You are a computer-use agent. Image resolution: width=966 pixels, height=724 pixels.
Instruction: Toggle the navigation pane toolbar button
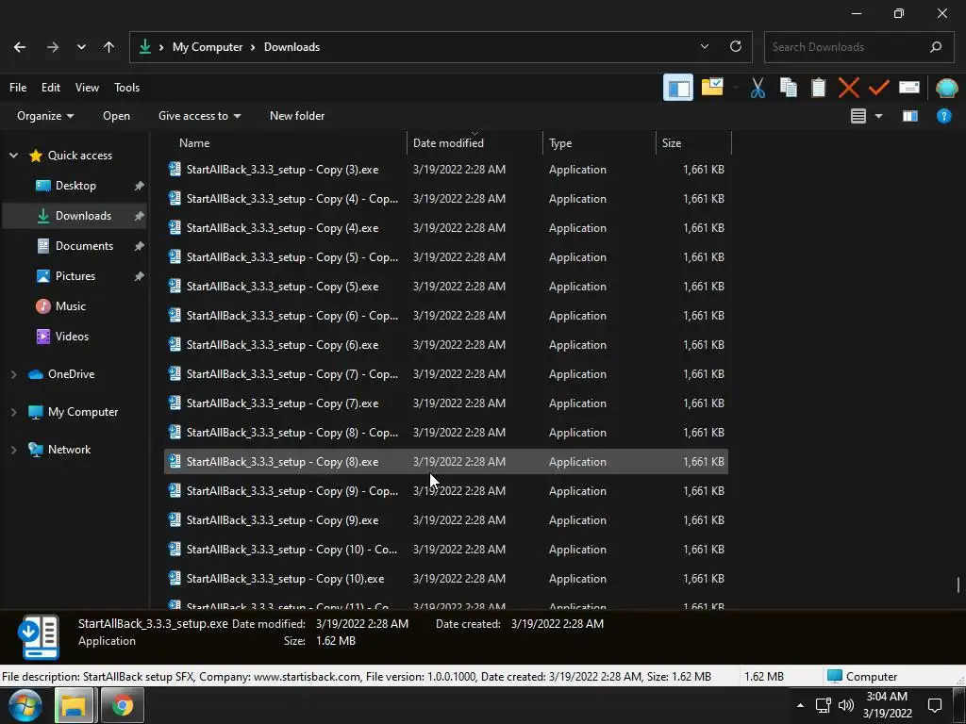click(677, 88)
